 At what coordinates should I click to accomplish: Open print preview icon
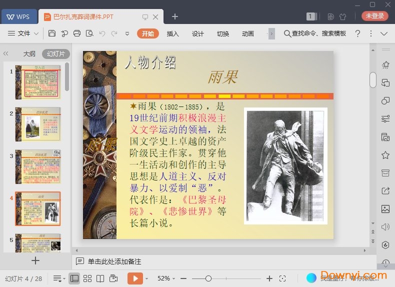(x=89, y=33)
